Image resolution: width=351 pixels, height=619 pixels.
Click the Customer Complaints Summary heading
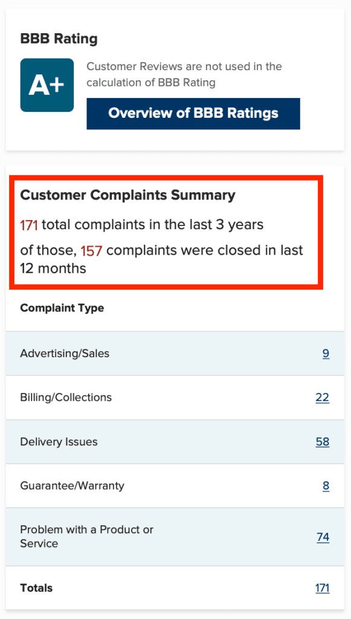(x=128, y=195)
